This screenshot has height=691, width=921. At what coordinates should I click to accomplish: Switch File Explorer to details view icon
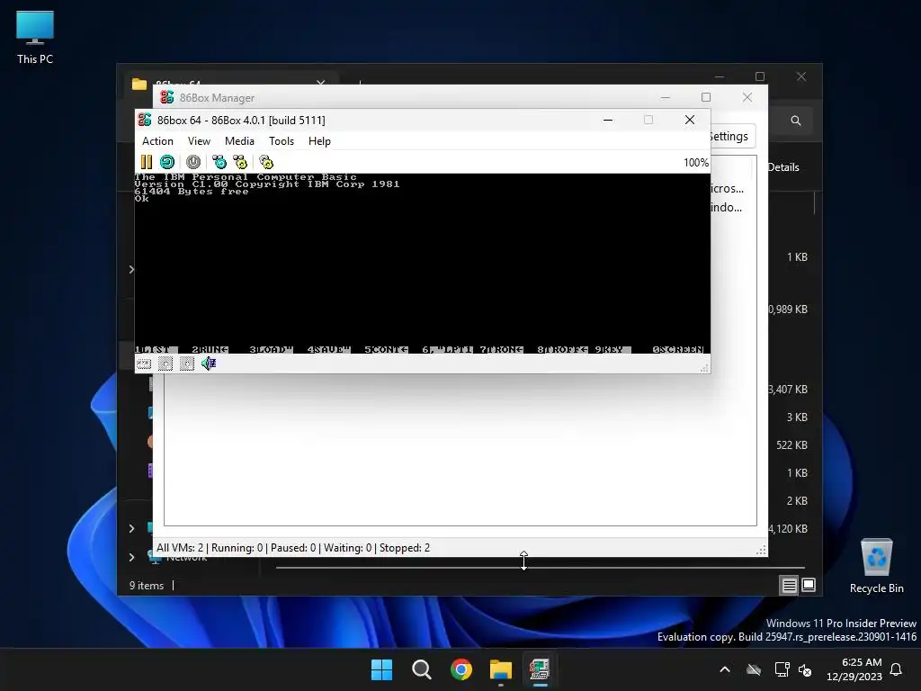789,585
